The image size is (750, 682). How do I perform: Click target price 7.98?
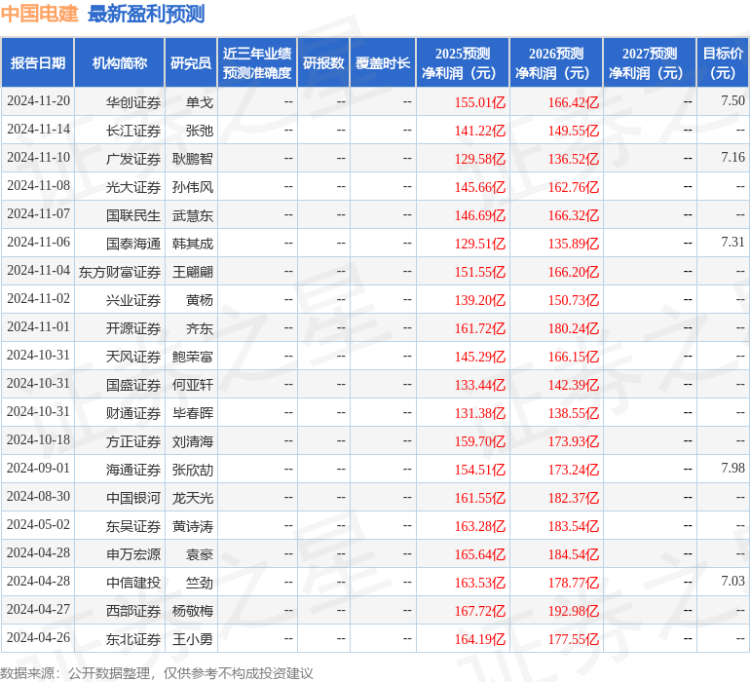click(x=732, y=468)
